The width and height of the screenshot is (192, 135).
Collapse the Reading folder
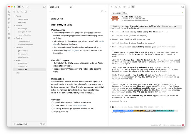pyautogui.click(x=14, y=38)
